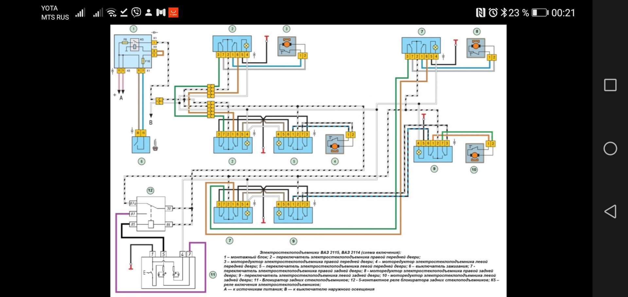The height and width of the screenshot is (297, 628).
Task: Tap the Bluetooth status icon
Action: pyautogui.click(x=504, y=13)
